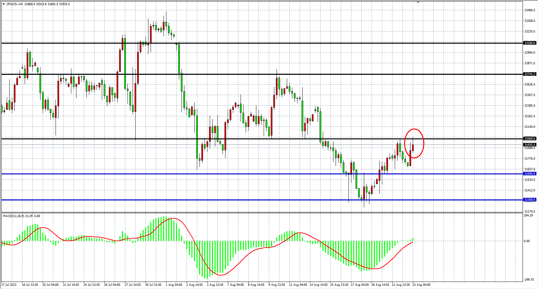The width and height of the screenshot is (538, 289).
Task: Click the MACD(12,26,9) indicator label
Action: [13, 216]
